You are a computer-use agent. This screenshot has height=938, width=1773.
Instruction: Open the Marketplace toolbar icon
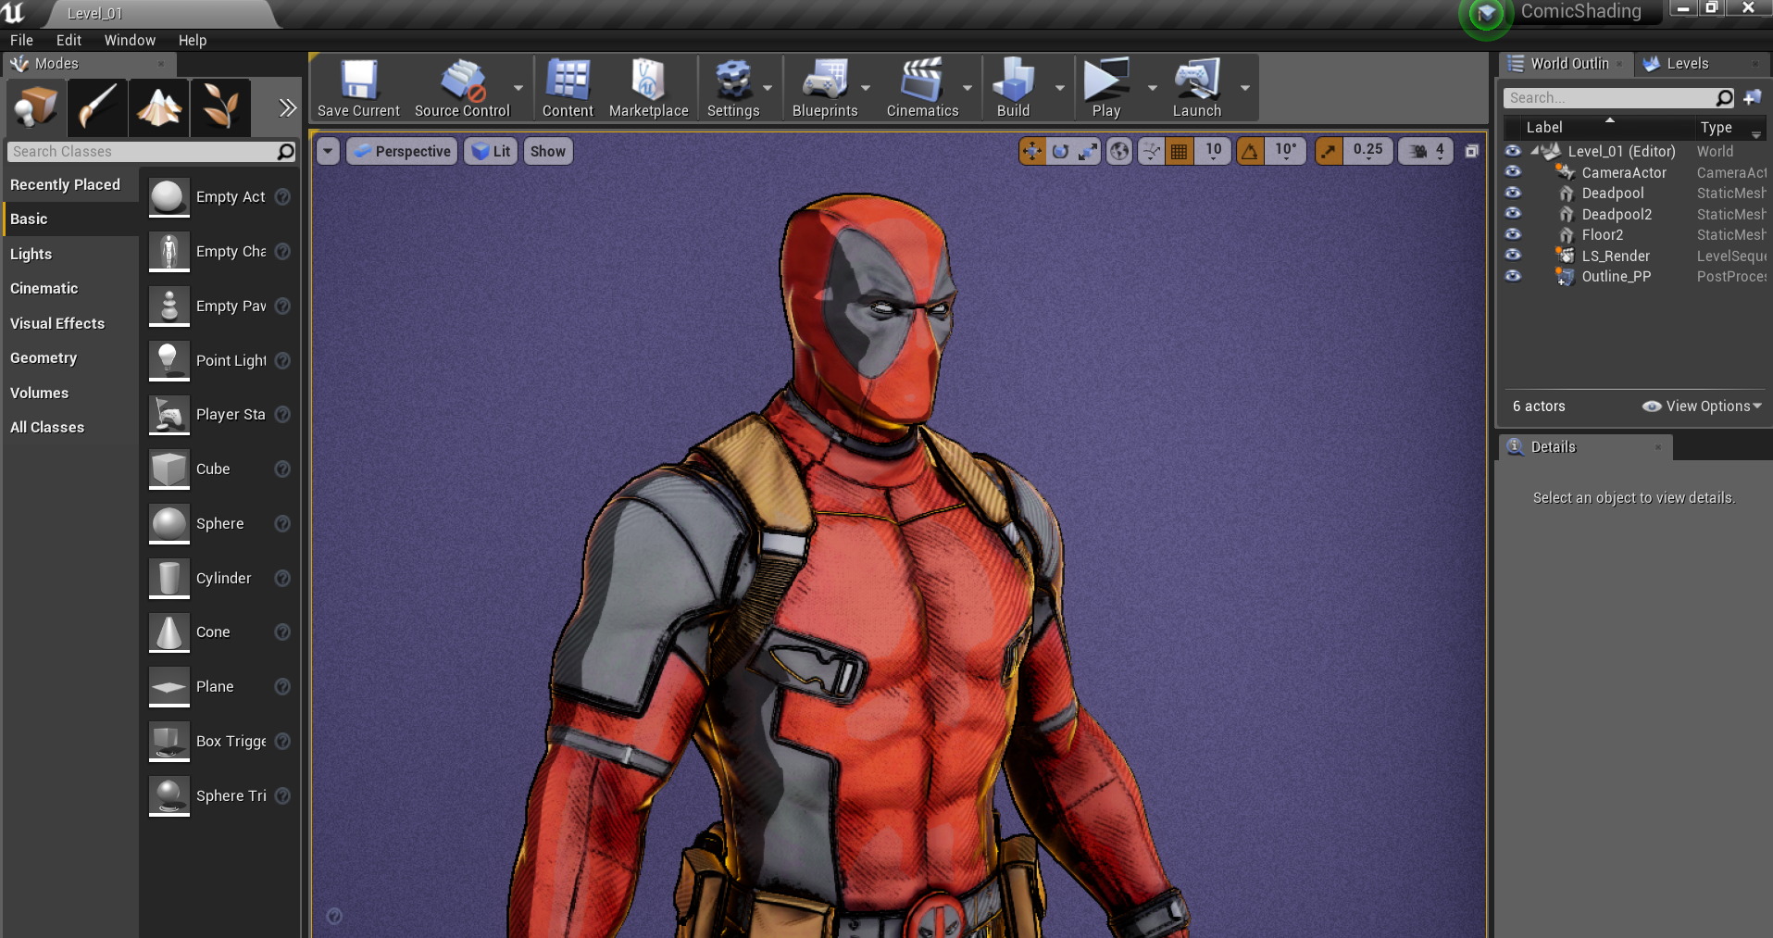(x=648, y=88)
